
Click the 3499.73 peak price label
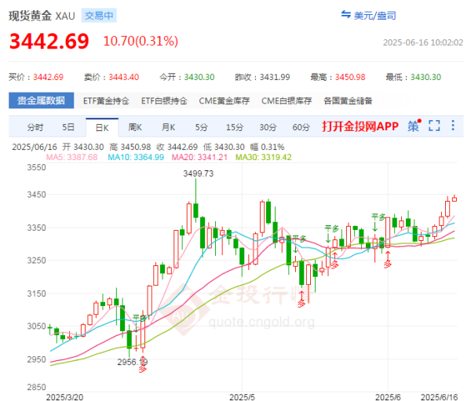(x=199, y=173)
